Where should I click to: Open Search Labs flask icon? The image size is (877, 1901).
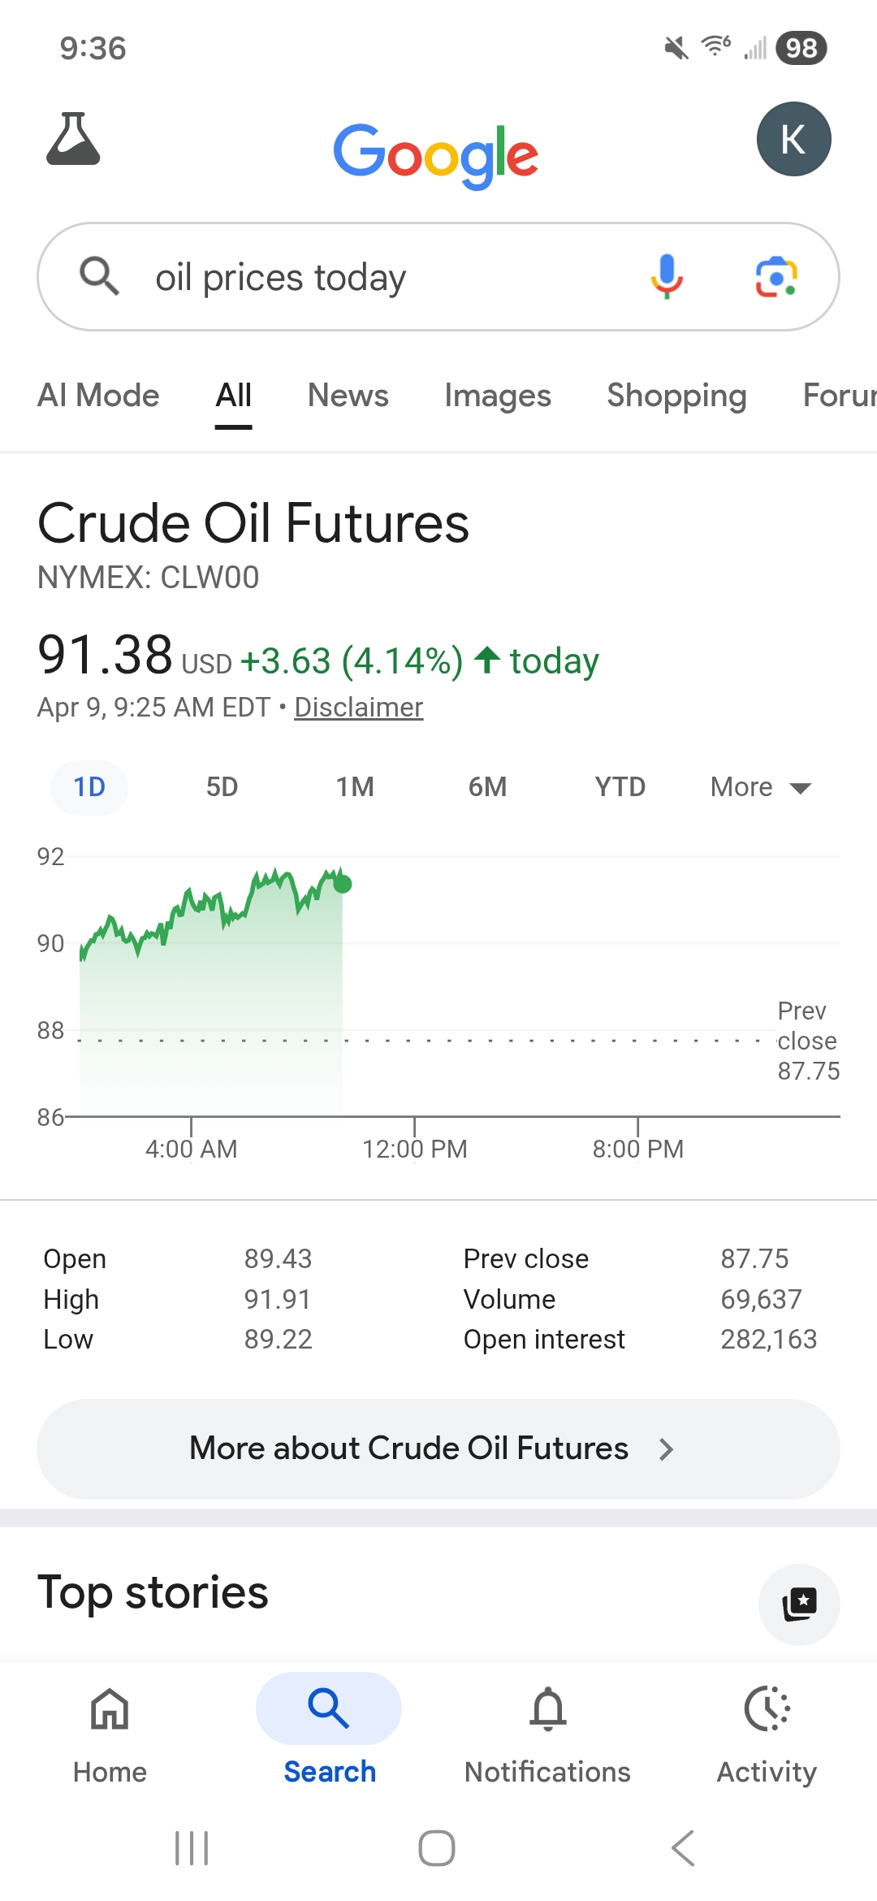pyautogui.click(x=73, y=139)
